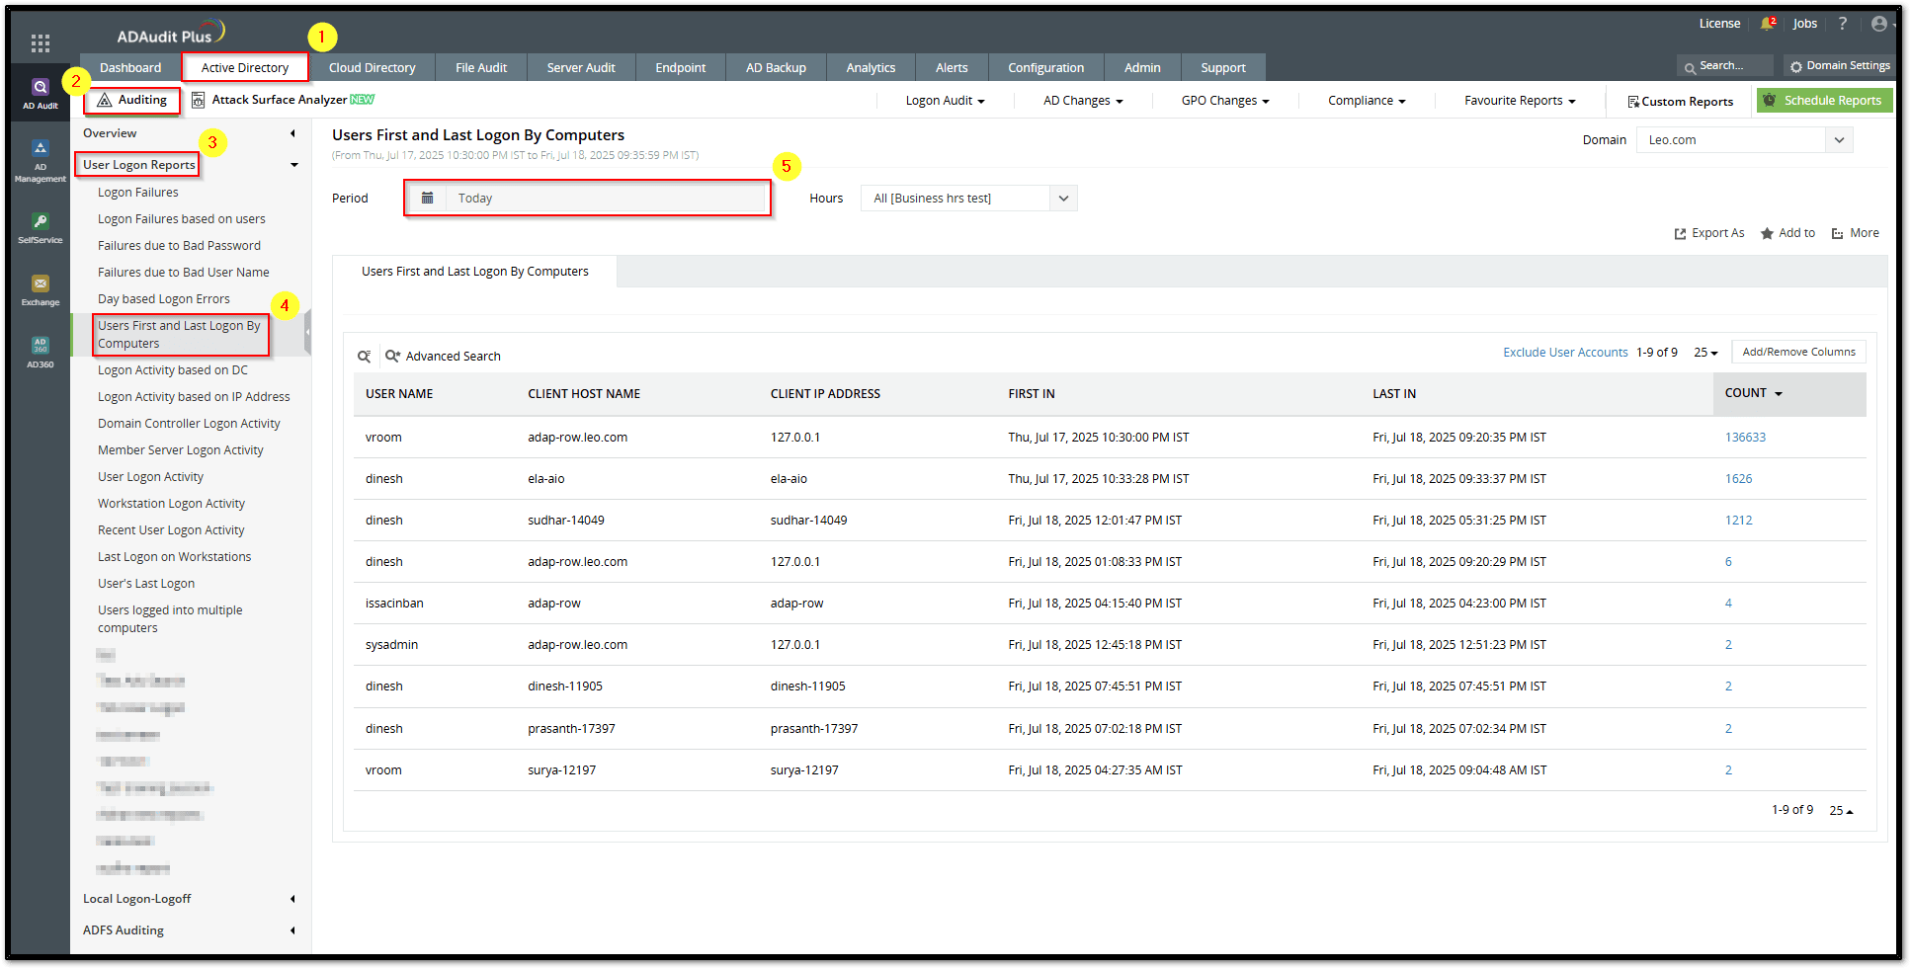Click the AD360 sidebar icon
1911x969 pixels.
[x=41, y=351]
